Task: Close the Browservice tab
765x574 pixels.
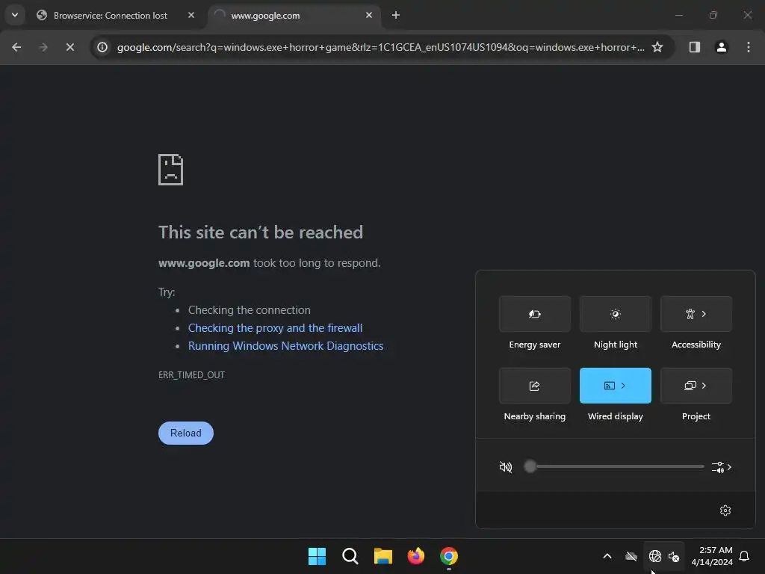Action: 191,15
